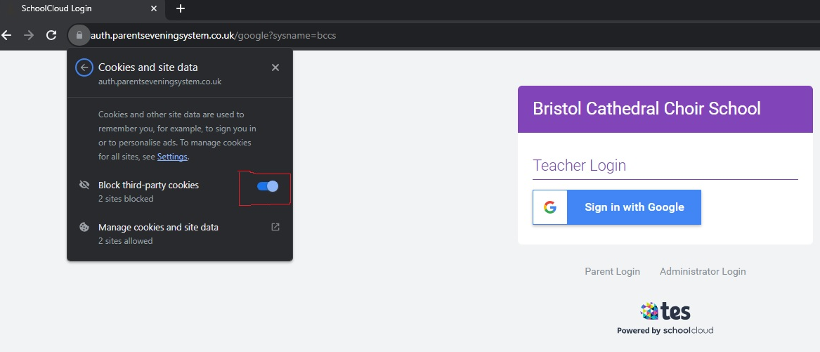The height and width of the screenshot is (352, 820).
Task: Toggle Block third-party cookies switch
Action: pos(267,186)
